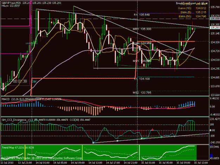
Task: Click the expert advisor status icon beside BreakEvenExpert
Action: 207,4
